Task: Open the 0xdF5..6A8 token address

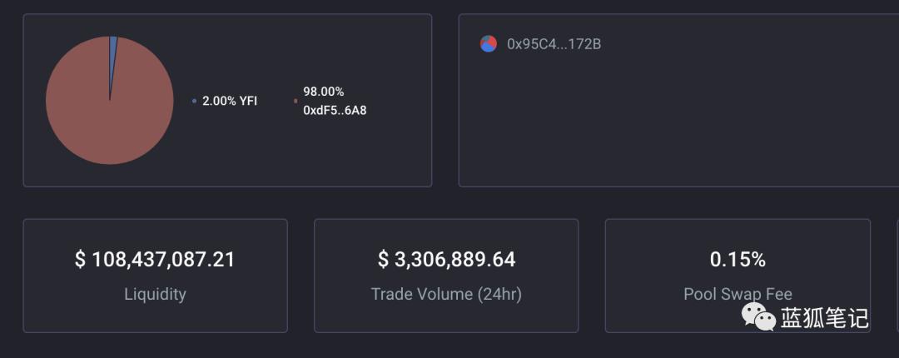Action: (335, 110)
